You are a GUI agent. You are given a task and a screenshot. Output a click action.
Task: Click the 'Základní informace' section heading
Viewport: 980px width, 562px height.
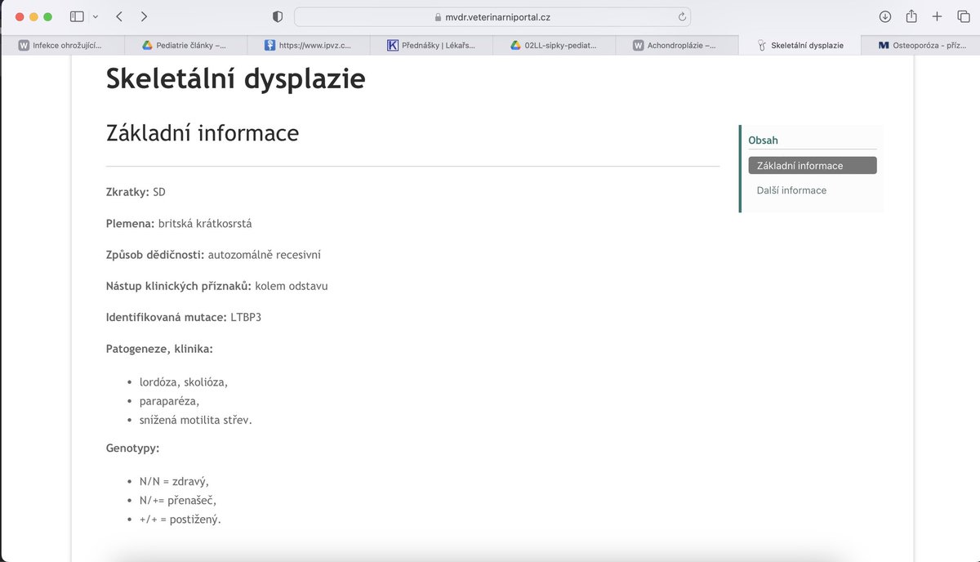(x=203, y=132)
